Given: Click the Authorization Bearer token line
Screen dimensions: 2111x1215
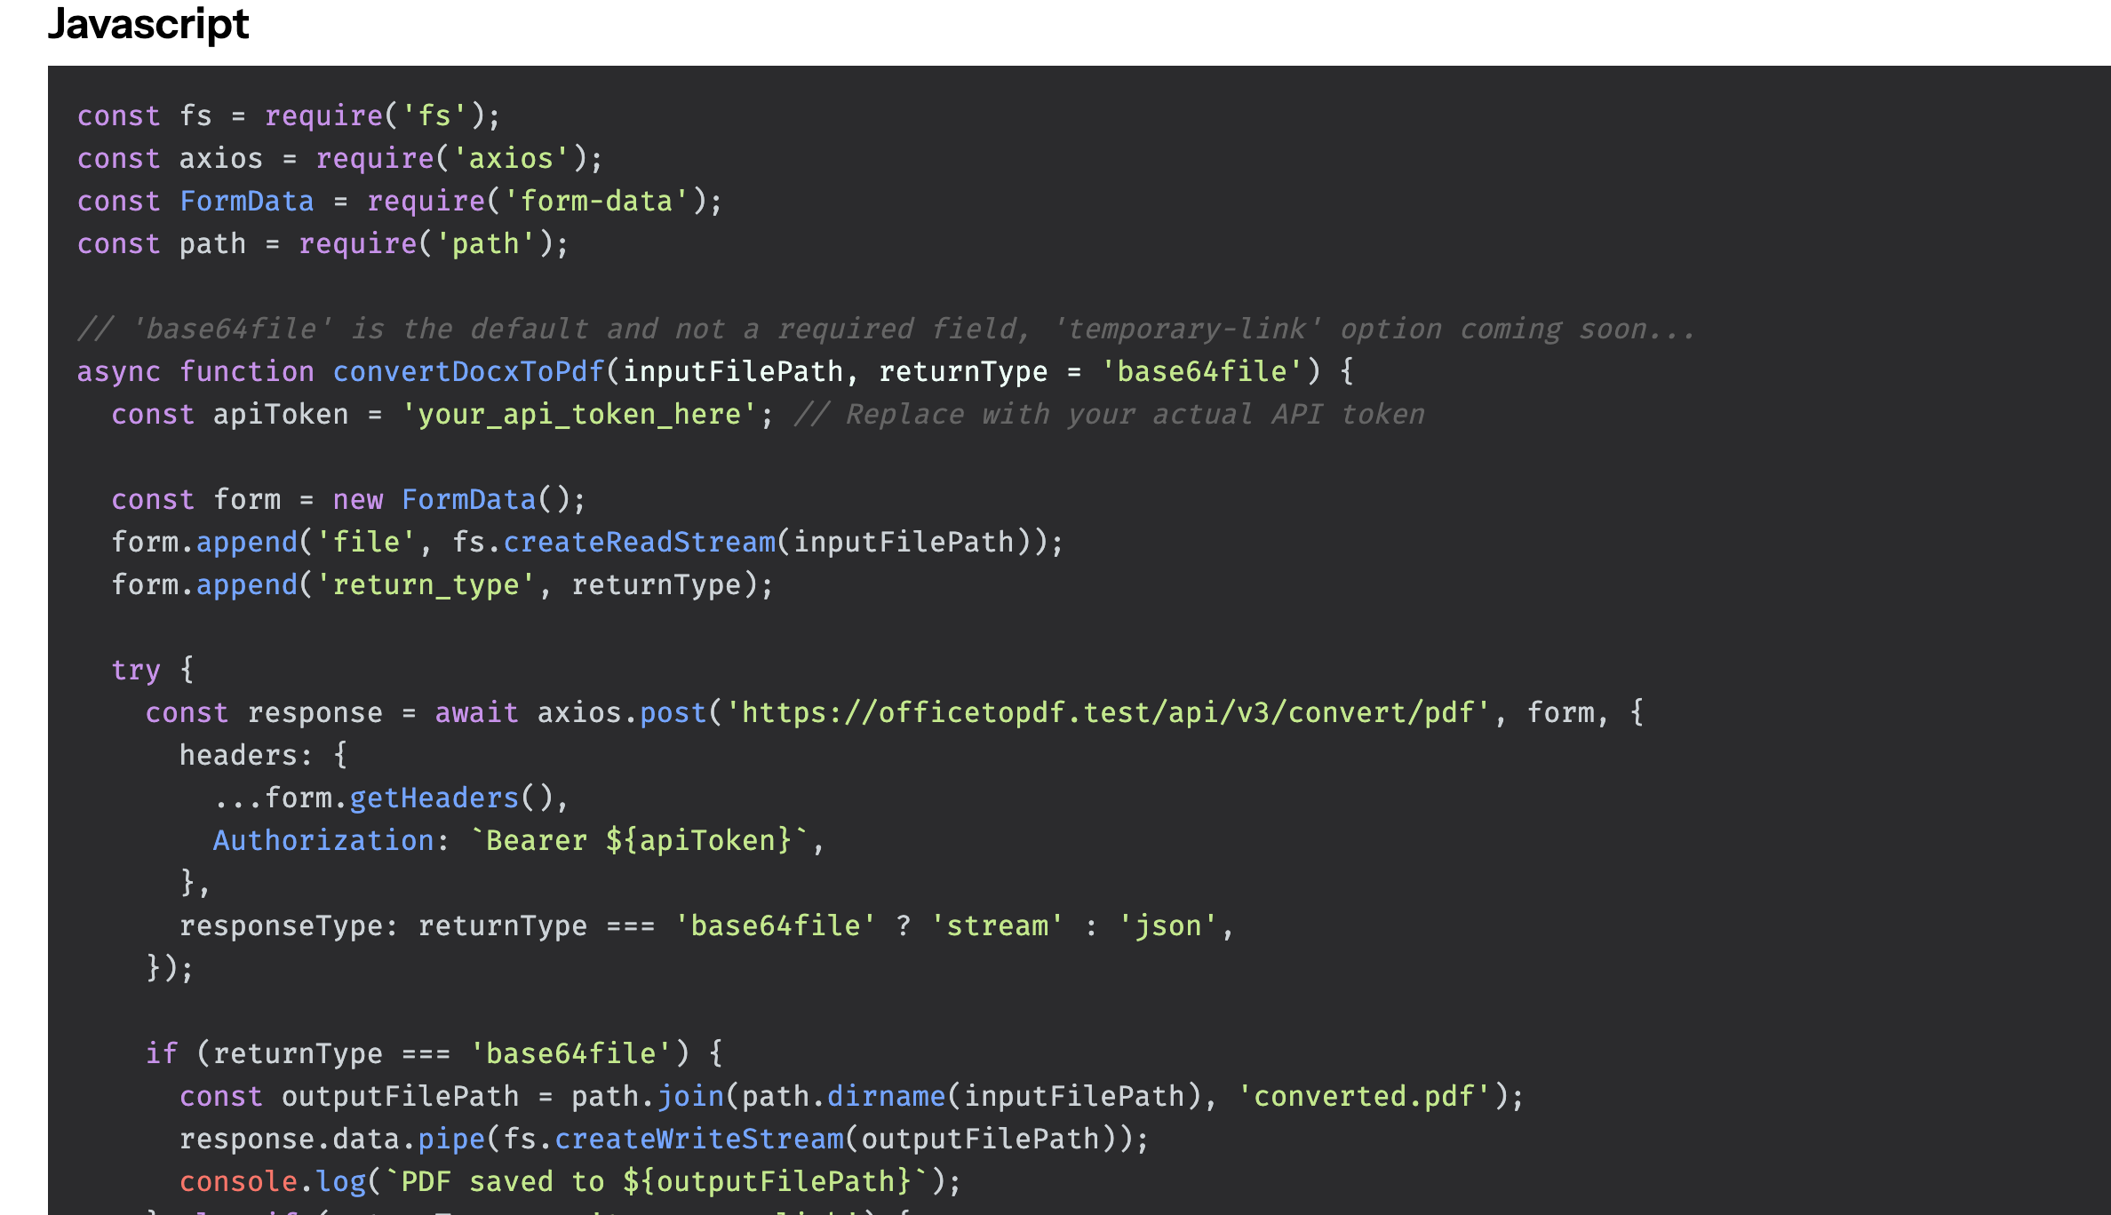Looking at the screenshot, I should tap(519, 841).
